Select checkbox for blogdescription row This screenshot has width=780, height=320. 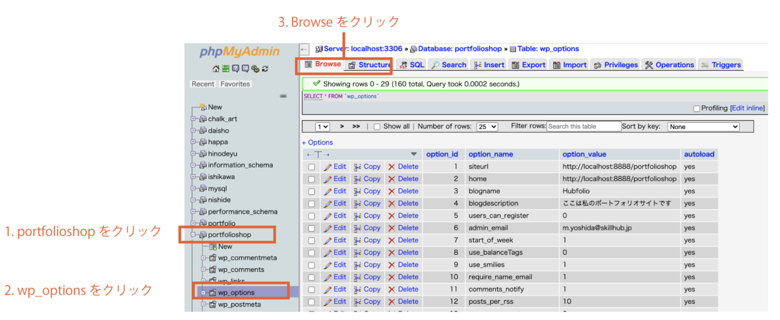[x=311, y=204]
